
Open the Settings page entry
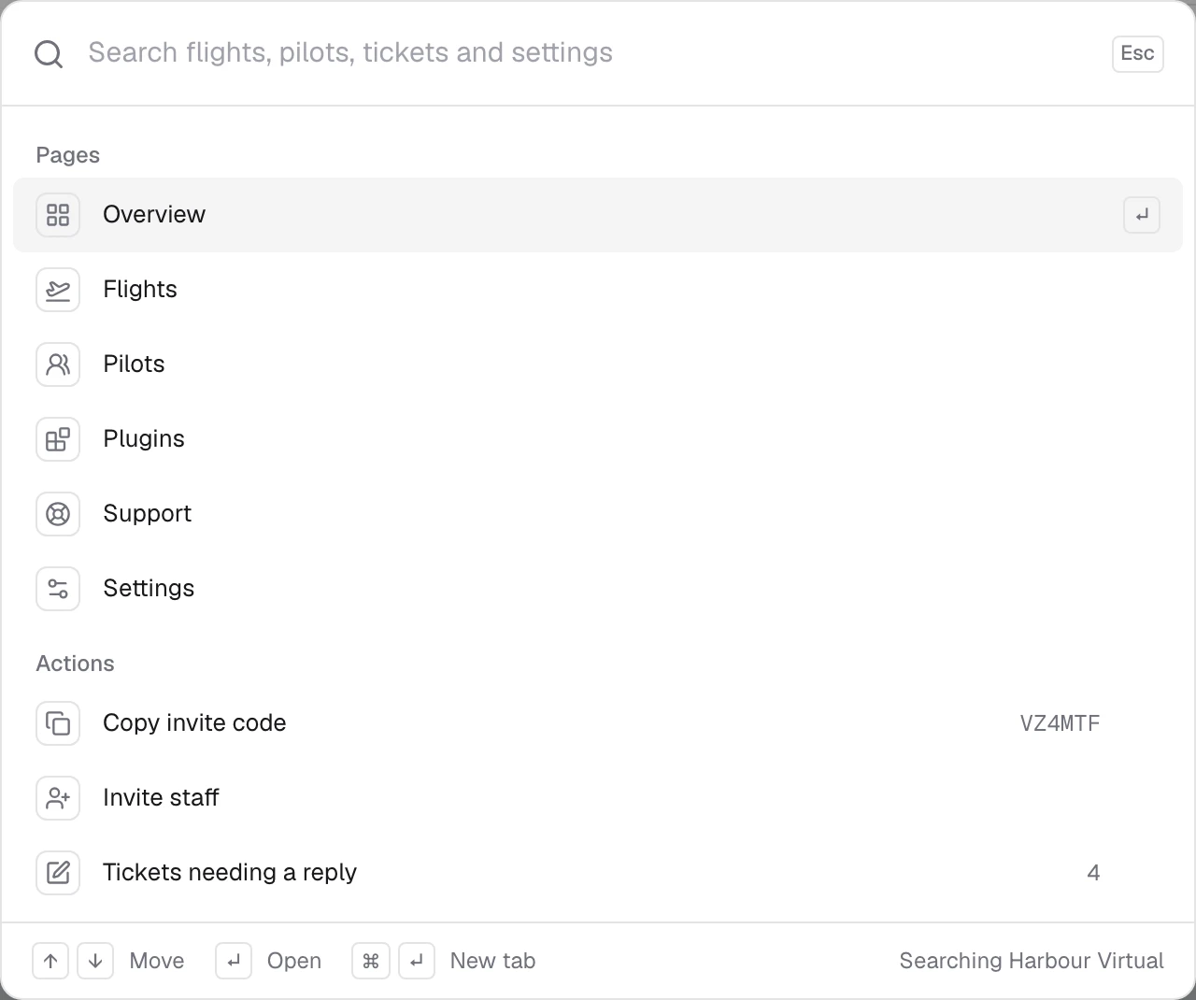(x=598, y=589)
